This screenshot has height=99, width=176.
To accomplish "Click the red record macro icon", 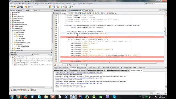I will click(x=107, y=13).
